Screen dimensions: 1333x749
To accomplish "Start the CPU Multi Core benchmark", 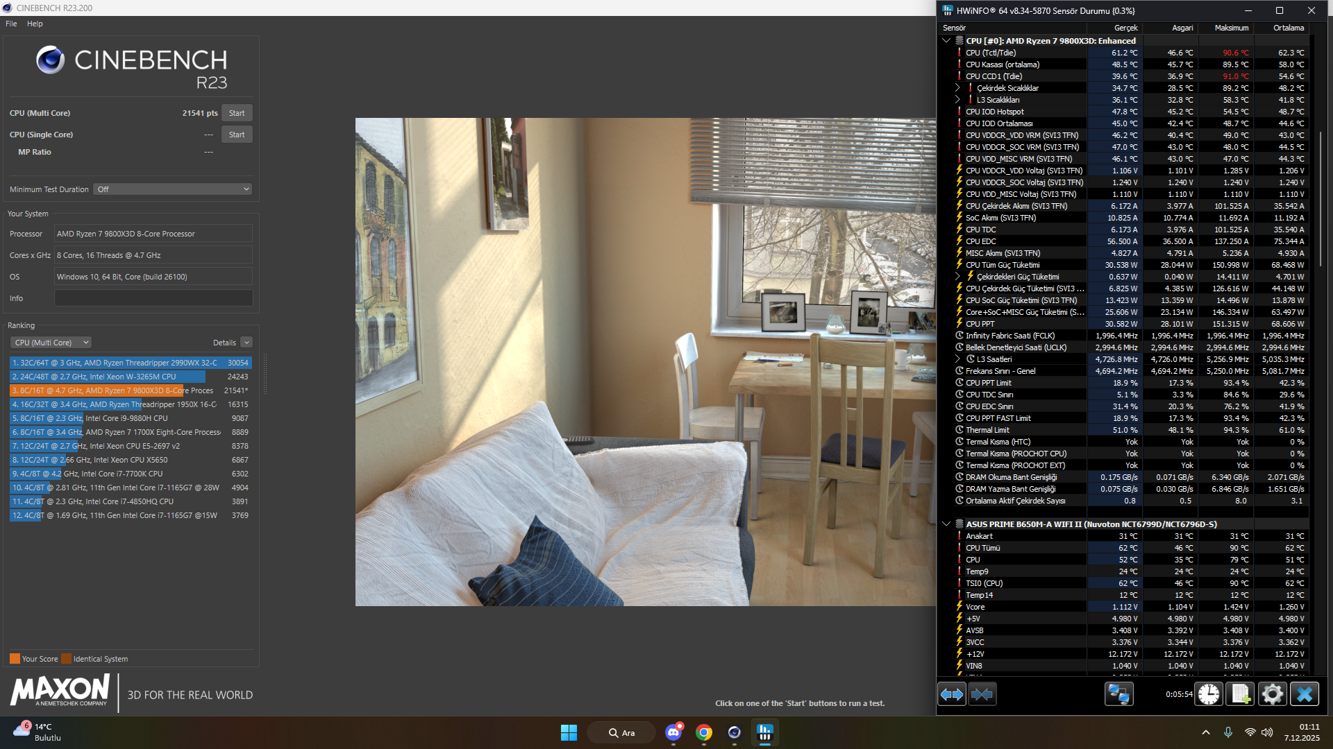I will 236,112.
